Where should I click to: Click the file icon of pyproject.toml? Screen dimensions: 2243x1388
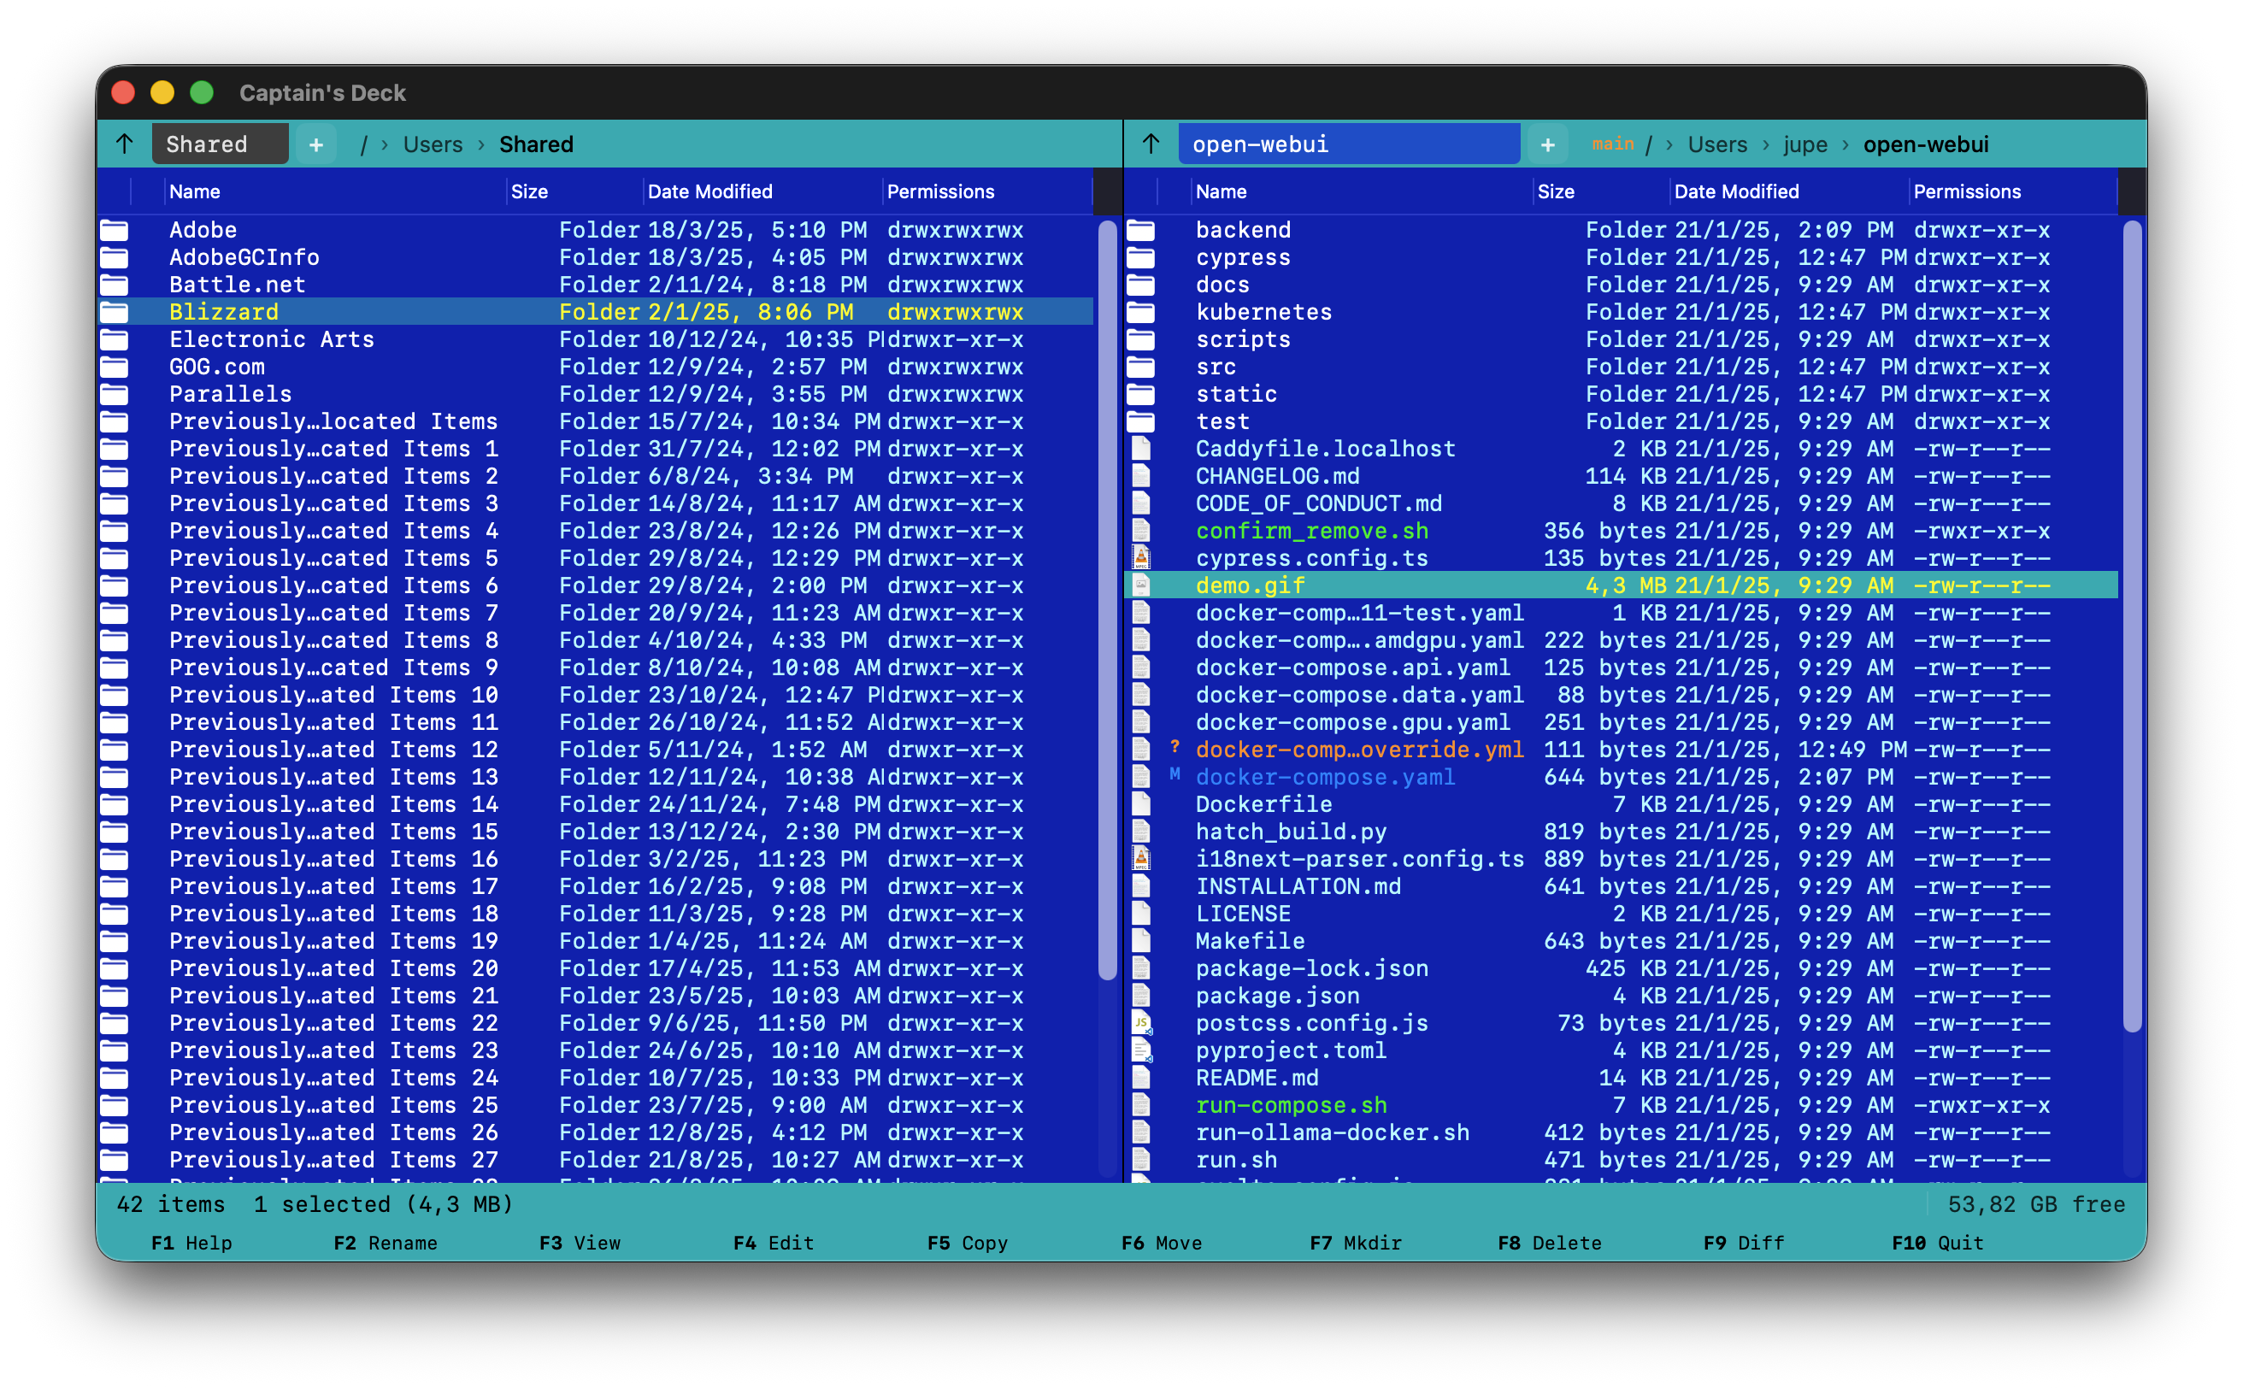1141,1050
